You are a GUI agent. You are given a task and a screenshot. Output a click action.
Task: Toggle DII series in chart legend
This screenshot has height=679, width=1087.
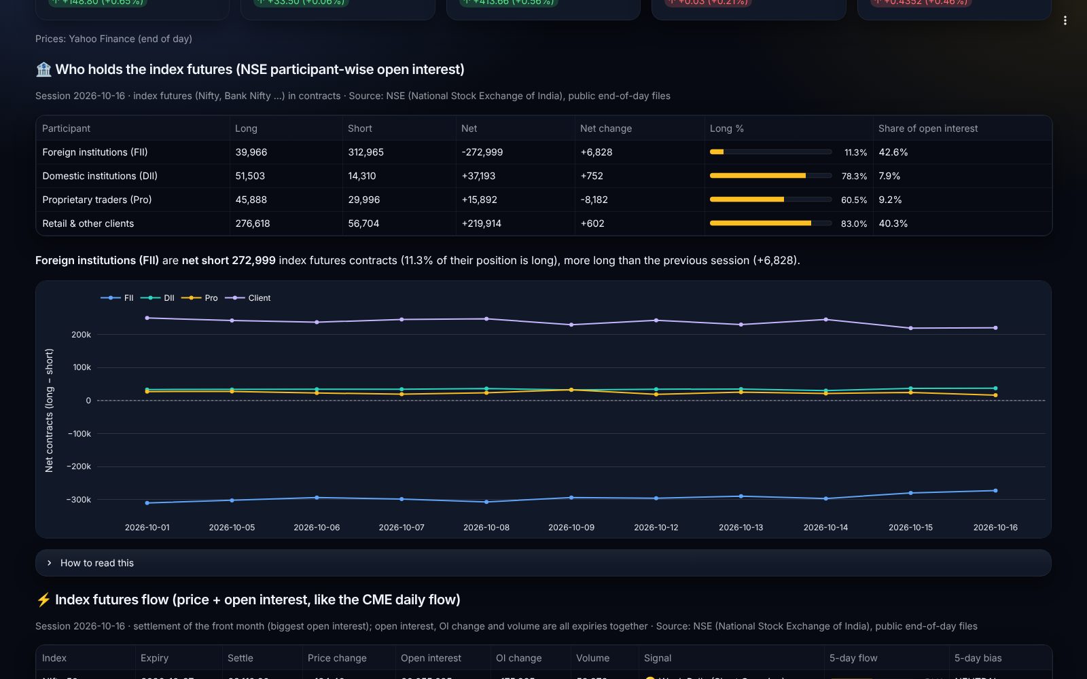[158, 298]
